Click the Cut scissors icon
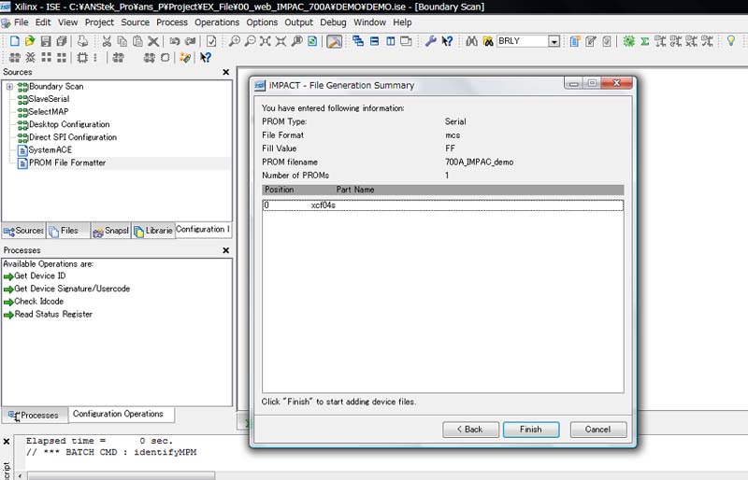Image resolution: width=748 pixels, height=480 pixels. tap(107, 41)
